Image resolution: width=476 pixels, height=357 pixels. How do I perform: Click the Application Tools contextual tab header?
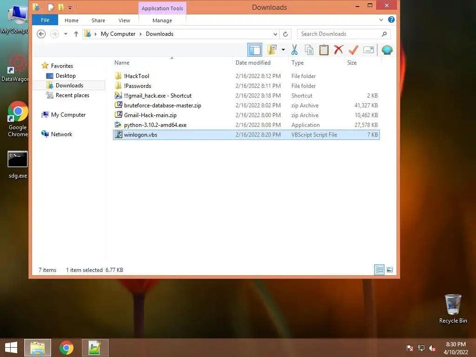(x=162, y=8)
